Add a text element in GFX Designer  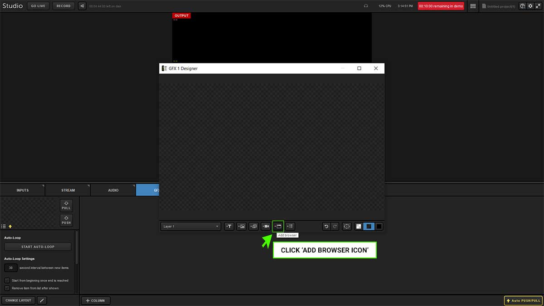click(229, 226)
